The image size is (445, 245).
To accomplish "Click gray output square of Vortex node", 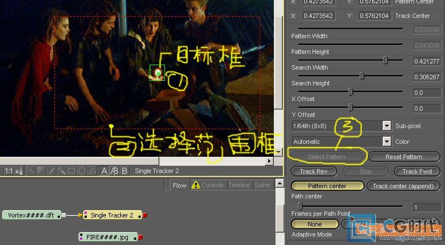I will 64,215.
